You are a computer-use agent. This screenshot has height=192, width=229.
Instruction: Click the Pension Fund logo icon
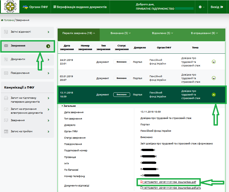click(10, 7)
